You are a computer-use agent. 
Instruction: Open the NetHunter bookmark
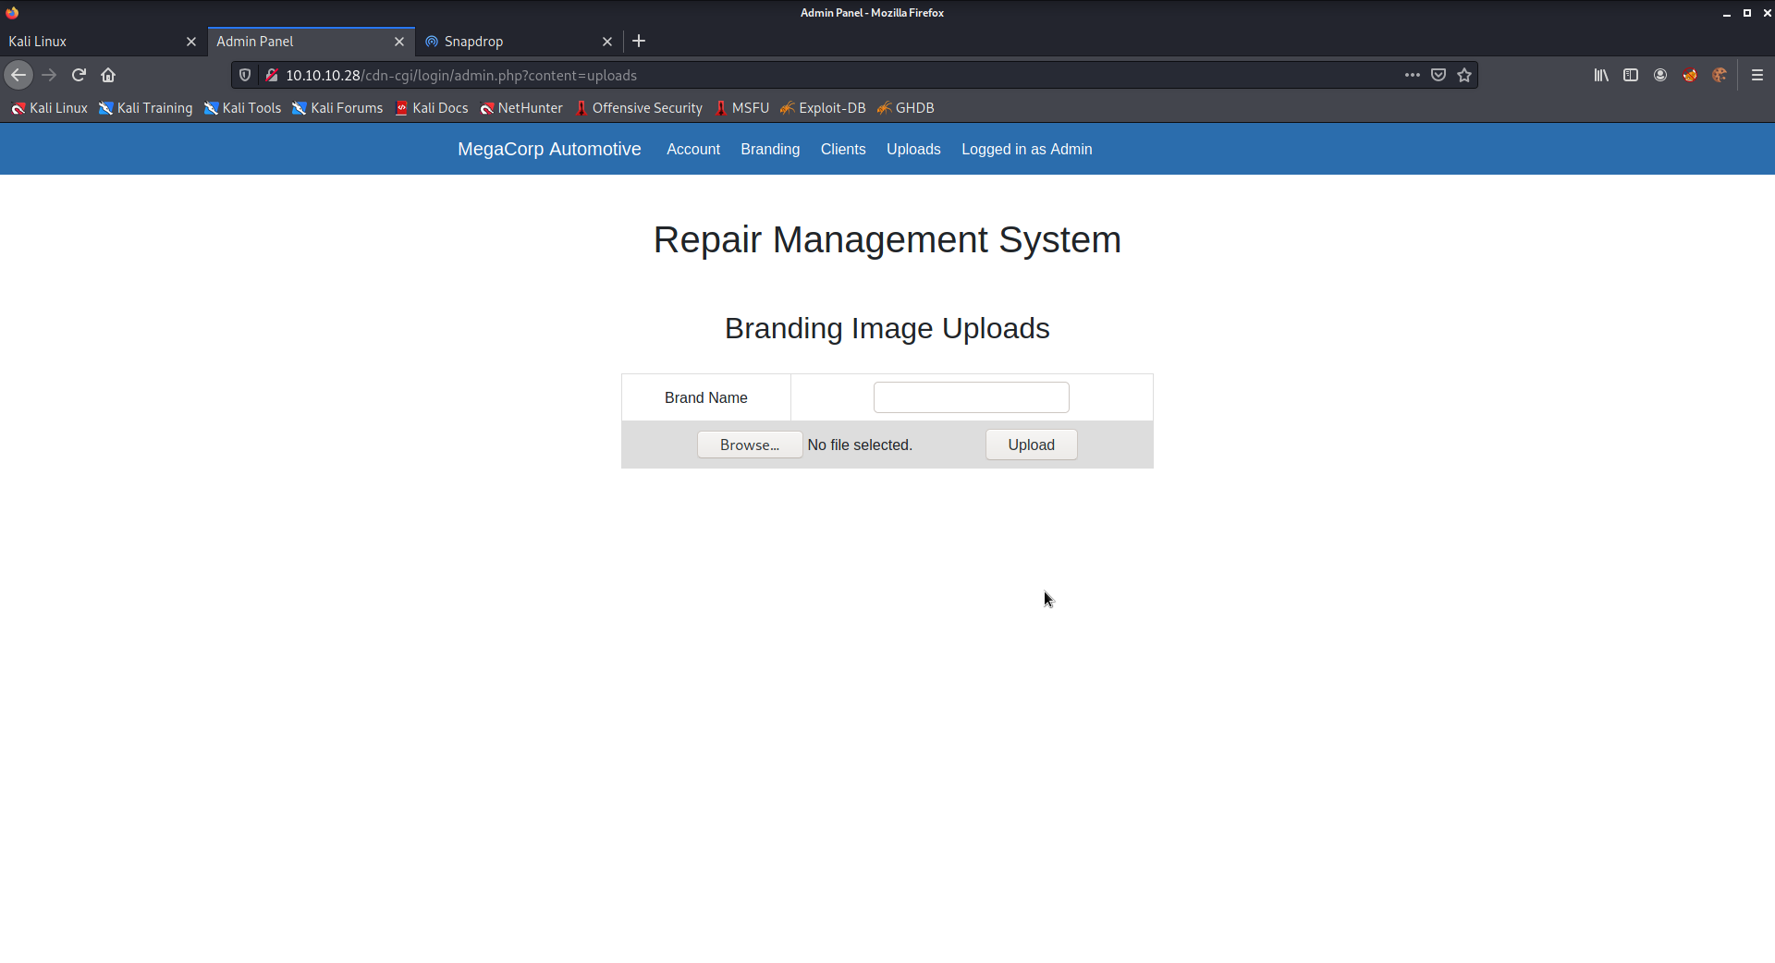click(521, 108)
